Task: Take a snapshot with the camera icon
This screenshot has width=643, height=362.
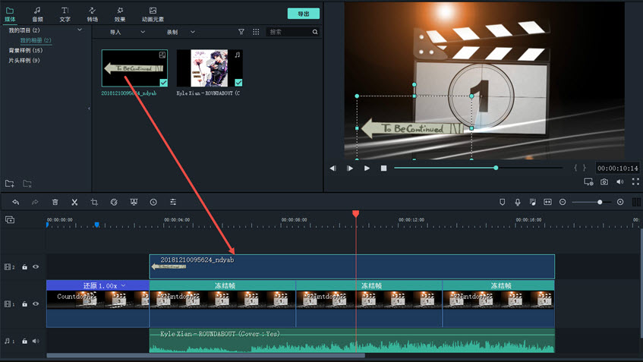Action: pyautogui.click(x=604, y=182)
